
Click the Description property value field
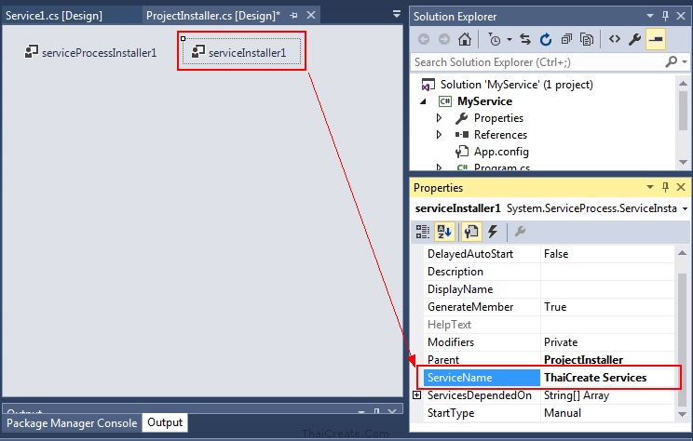click(607, 272)
